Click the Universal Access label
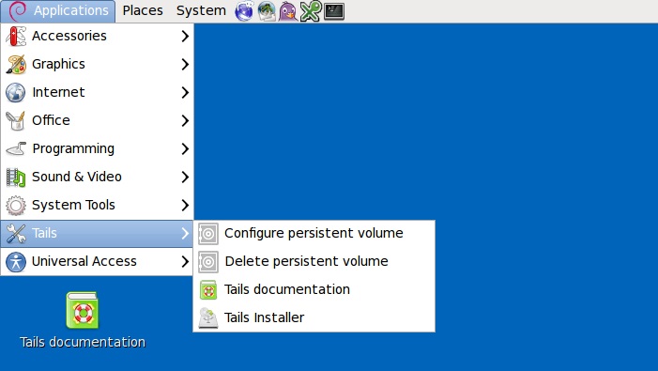This screenshot has height=371, width=658. coord(84,261)
